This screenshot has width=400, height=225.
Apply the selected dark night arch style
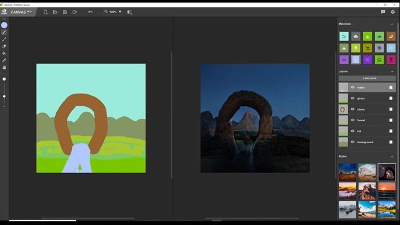[x=387, y=172]
